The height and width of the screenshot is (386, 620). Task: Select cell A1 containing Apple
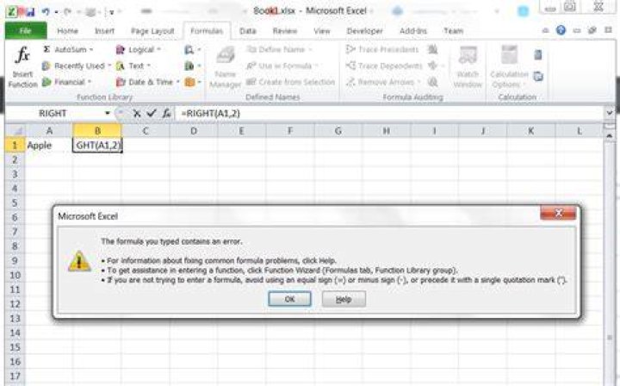coord(49,145)
